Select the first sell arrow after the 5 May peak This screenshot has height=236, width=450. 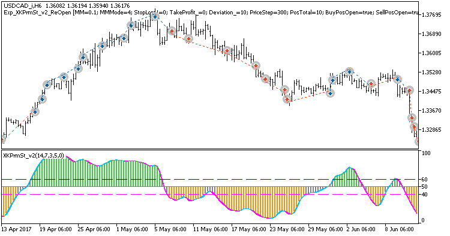point(172,31)
